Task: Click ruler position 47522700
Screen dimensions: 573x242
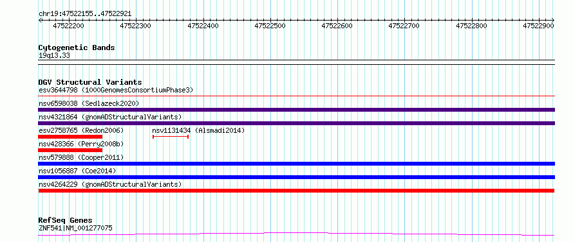Action: click(404, 26)
